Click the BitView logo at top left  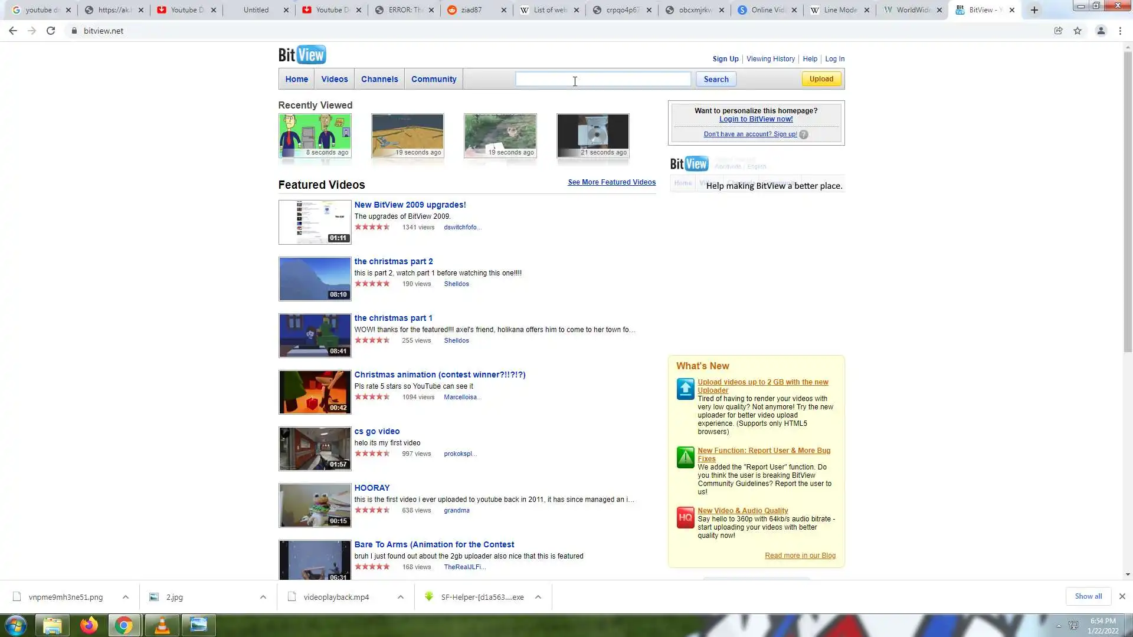click(302, 55)
